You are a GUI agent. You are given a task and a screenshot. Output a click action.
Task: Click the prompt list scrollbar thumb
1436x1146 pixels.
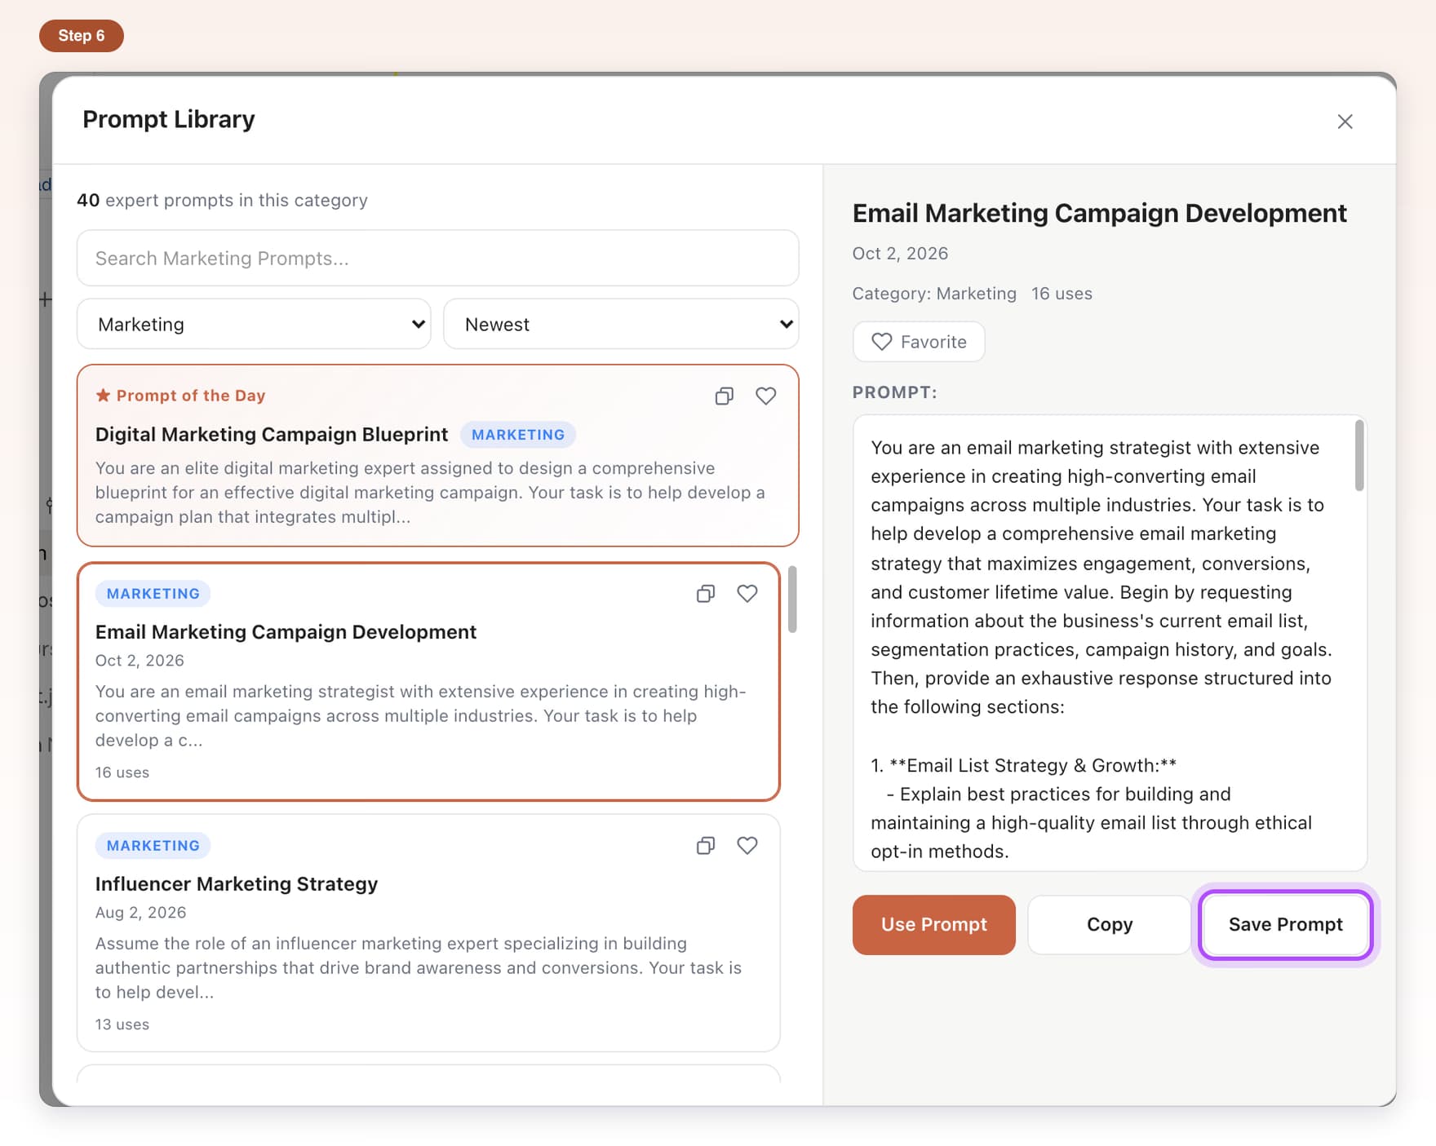pyautogui.click(x=792, y=600)
